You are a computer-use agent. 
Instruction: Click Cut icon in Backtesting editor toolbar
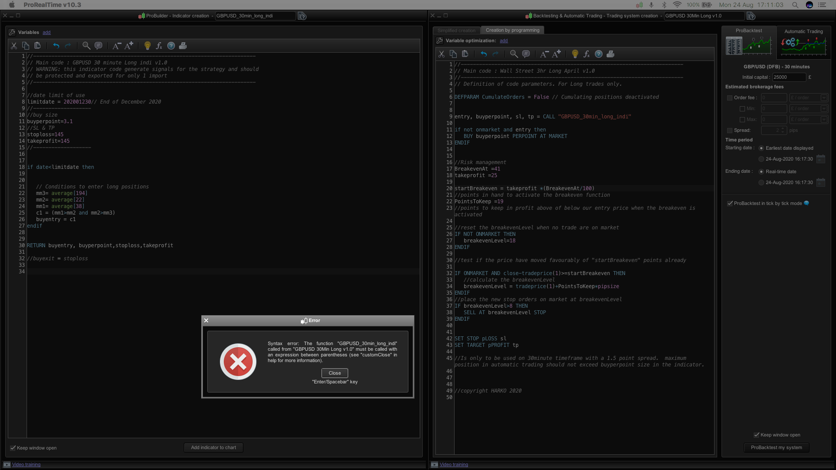[x=442, y=54]
